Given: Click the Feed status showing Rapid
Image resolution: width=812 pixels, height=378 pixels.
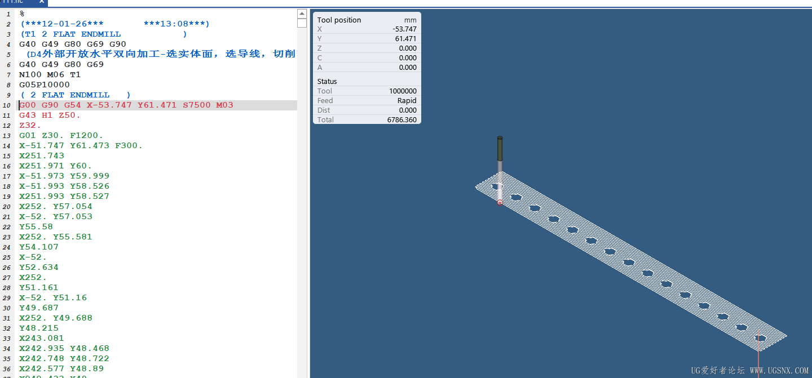Looking at the screenshot, I should (x=407, y=101).
